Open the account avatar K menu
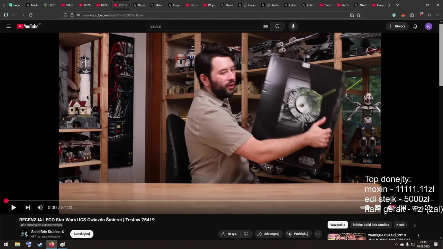 [x=428, y=26]
